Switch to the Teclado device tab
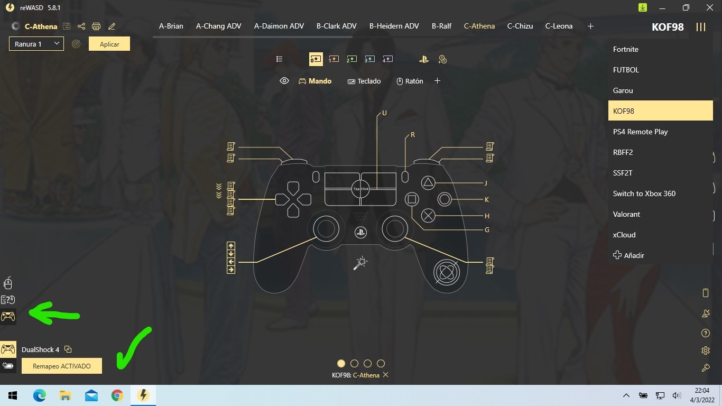This screenshot has width=722, height=406. pyautogui.click(x=364, y=81)
